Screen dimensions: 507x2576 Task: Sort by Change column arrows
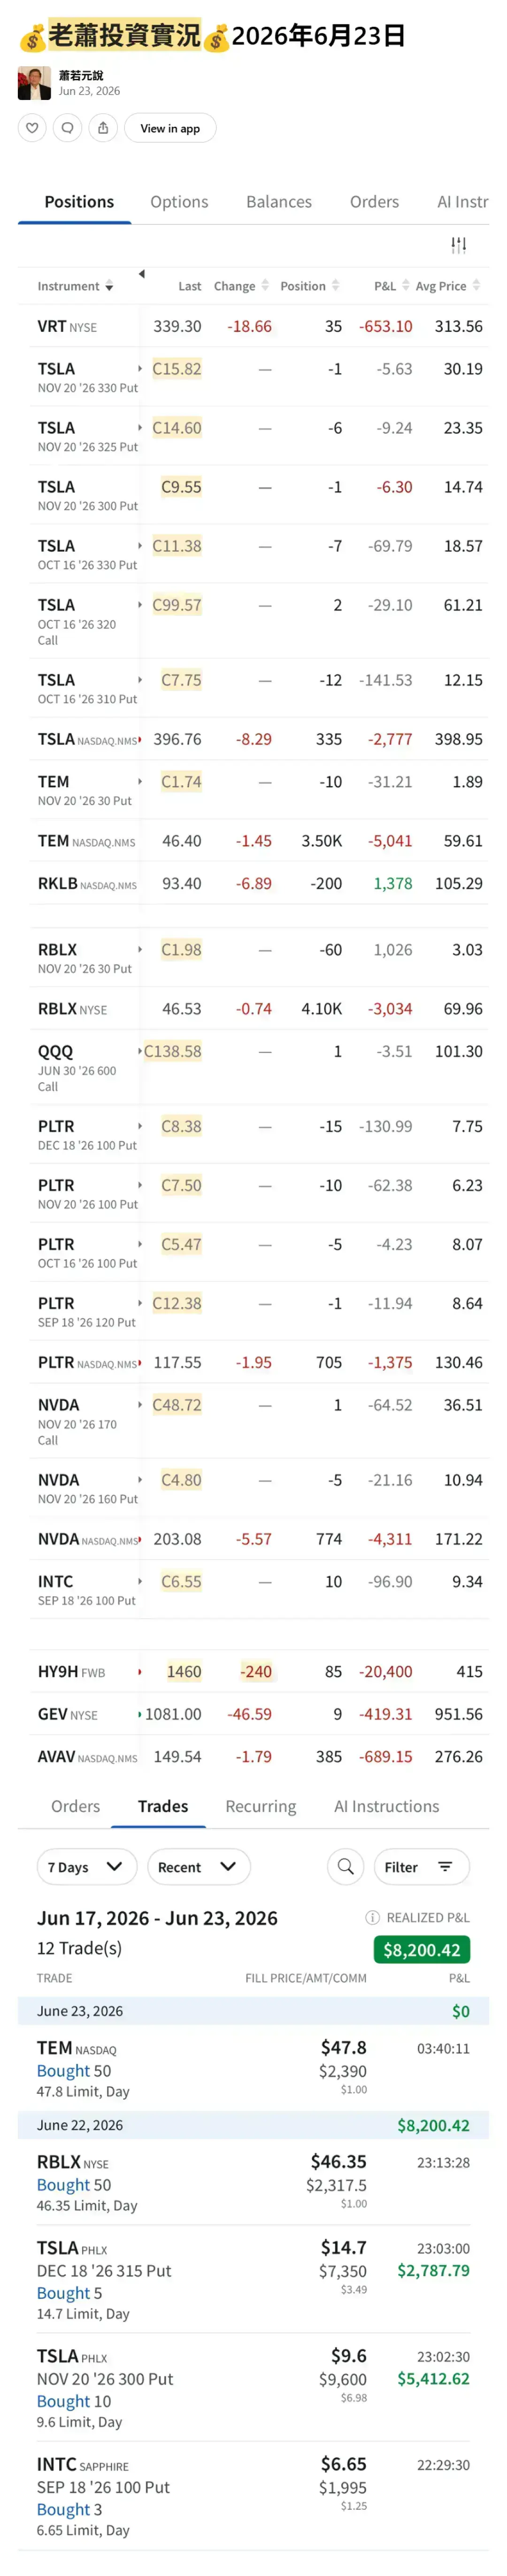click(265, 285)
